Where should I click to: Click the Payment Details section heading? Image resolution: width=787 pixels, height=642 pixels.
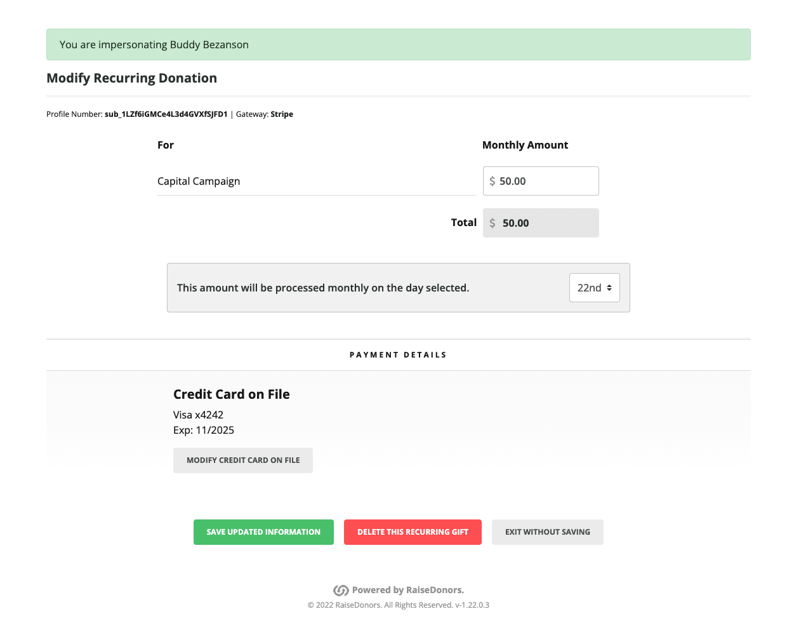[398, 355]
